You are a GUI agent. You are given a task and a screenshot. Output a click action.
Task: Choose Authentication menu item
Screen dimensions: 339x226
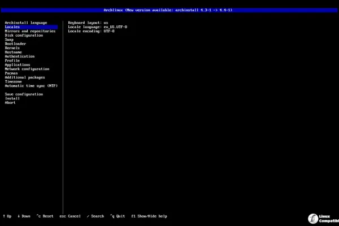pos(20,56)
